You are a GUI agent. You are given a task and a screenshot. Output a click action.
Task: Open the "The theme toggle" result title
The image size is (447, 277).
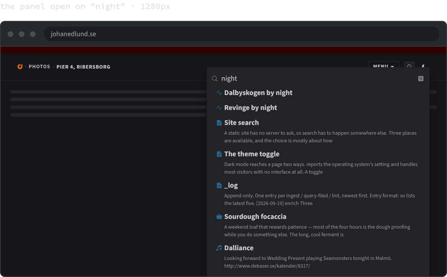click(252, 154)
